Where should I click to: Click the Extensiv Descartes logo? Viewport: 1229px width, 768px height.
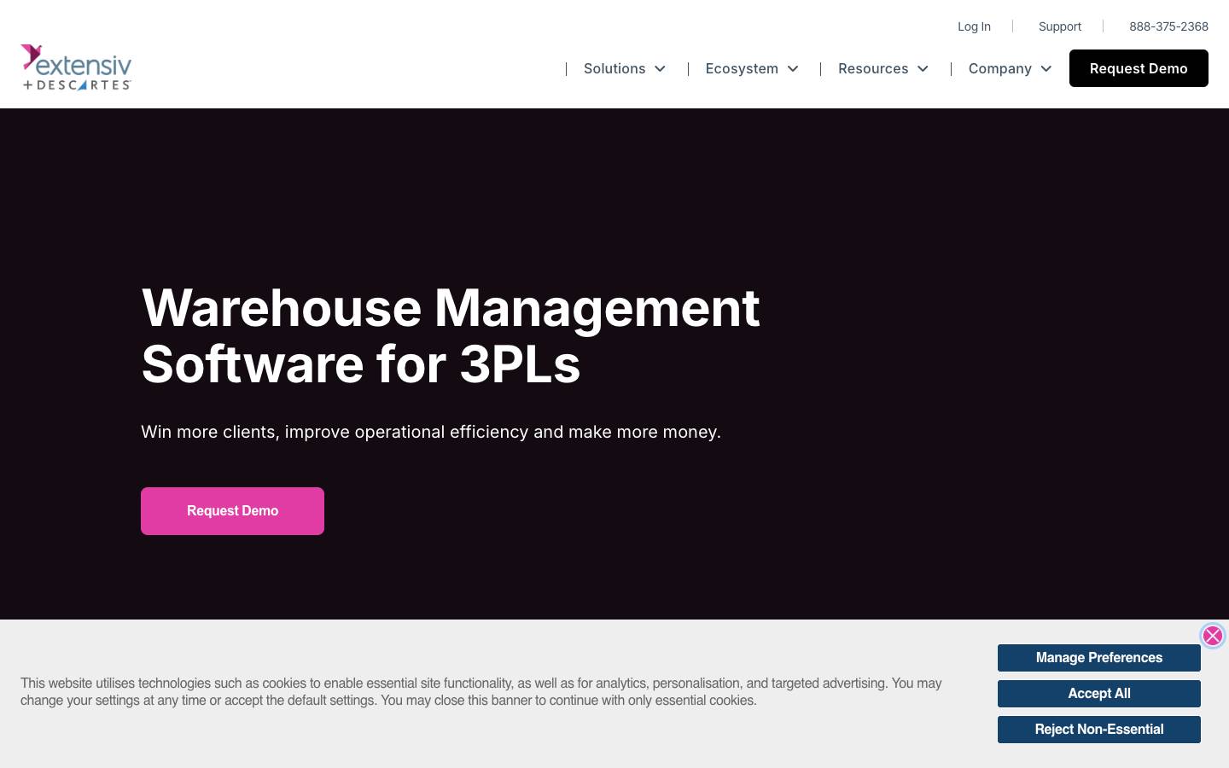pos(76,67)
